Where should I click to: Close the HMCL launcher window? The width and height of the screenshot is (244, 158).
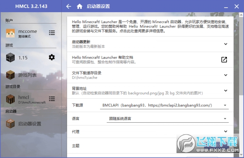(x=237, y=6)
